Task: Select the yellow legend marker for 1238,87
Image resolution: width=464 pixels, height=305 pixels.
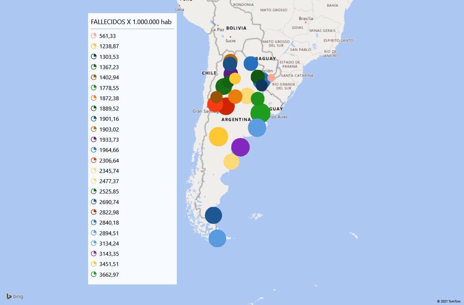Action: [x=94, y=46]
